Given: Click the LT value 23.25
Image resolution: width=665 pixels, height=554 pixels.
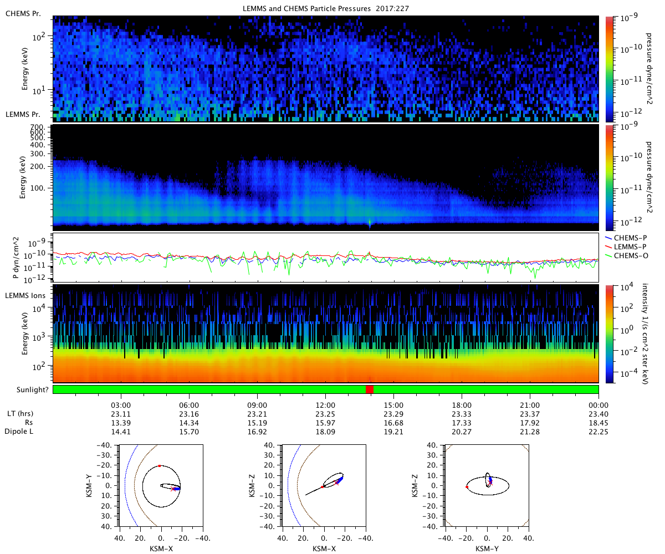Looking at the screenshot, I should pos(325,414).
